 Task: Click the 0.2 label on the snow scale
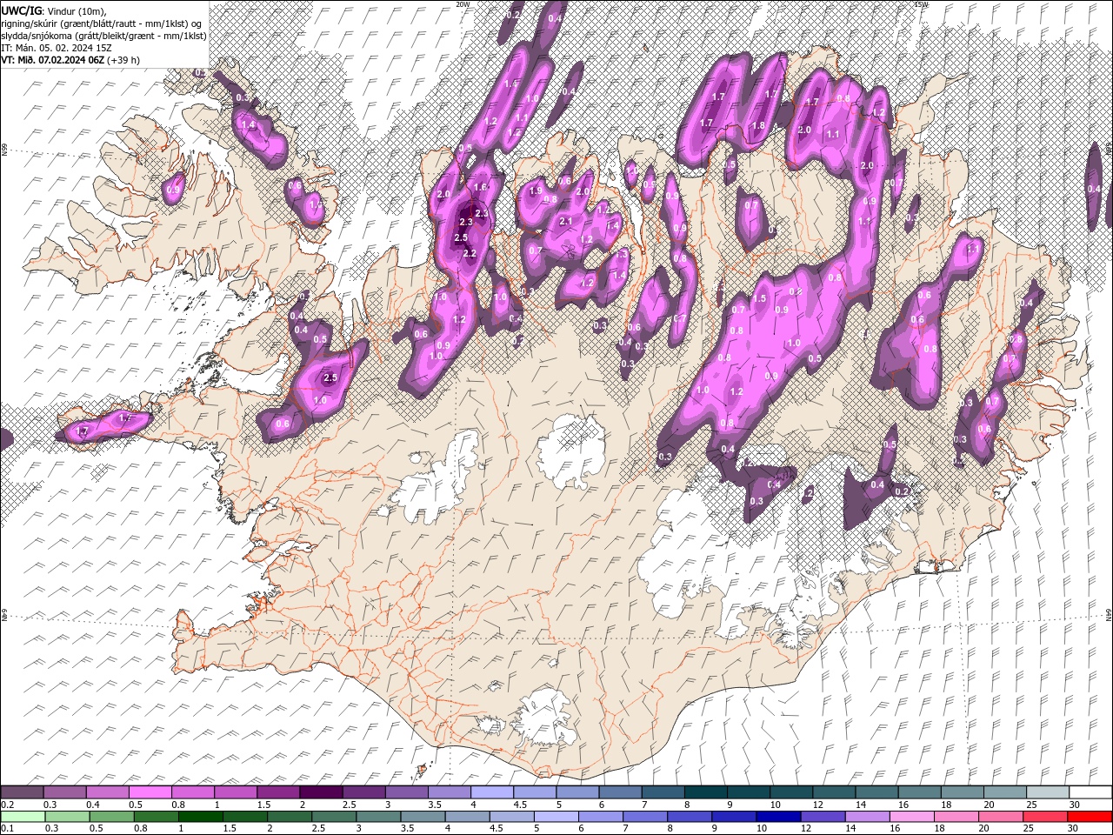(x=8, y=805)
